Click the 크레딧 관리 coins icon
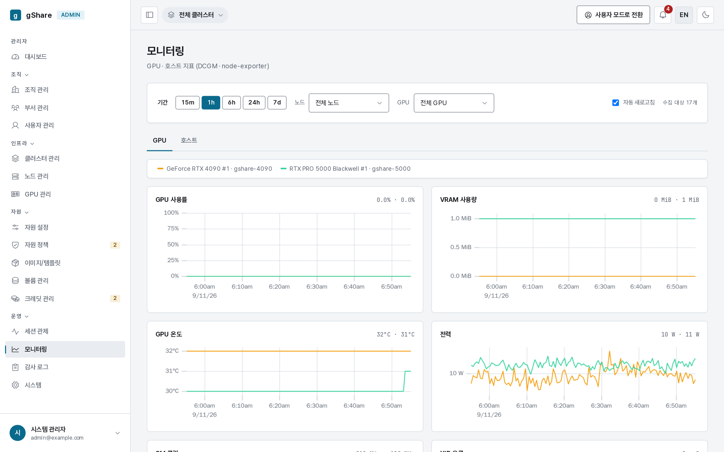The height and width of the screenshot is (452, 724). tap(15, 299)
